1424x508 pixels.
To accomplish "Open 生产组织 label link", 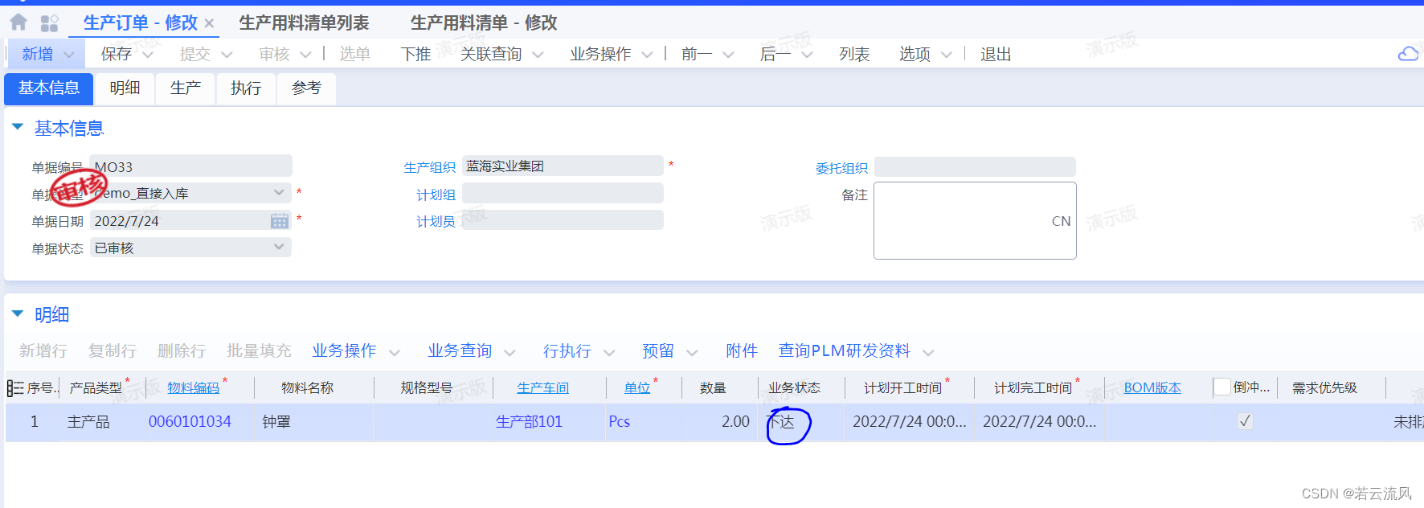I will tap(429, 167).
